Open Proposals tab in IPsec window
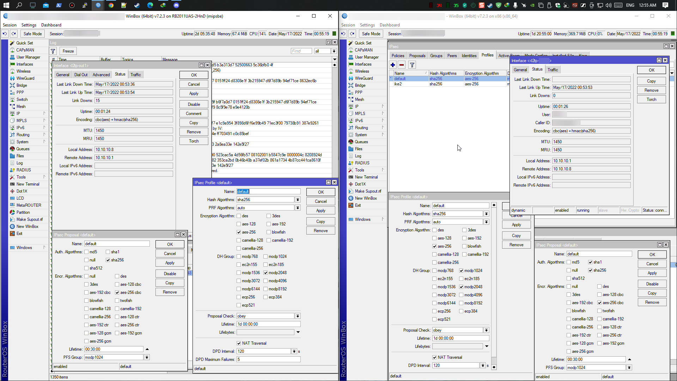Viewport: 677px width, 381px height. [x=417, y=56]
